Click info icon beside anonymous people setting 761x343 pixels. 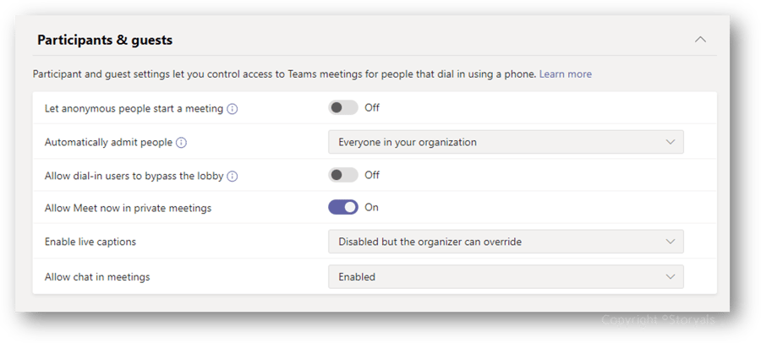pyautogui.click(x=233, y=109)
